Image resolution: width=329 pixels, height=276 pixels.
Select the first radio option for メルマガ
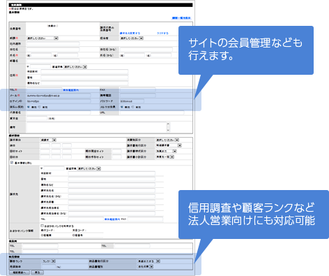(121, 107)
